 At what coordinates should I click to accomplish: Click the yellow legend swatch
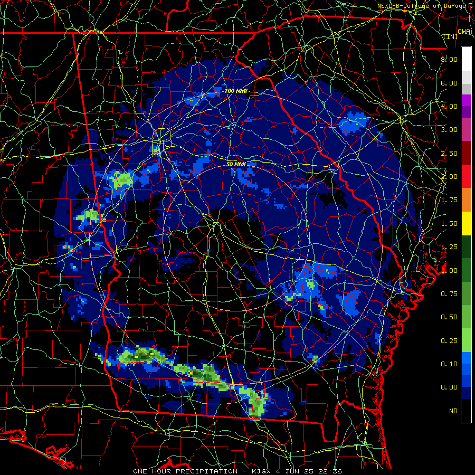coord(466,224)
